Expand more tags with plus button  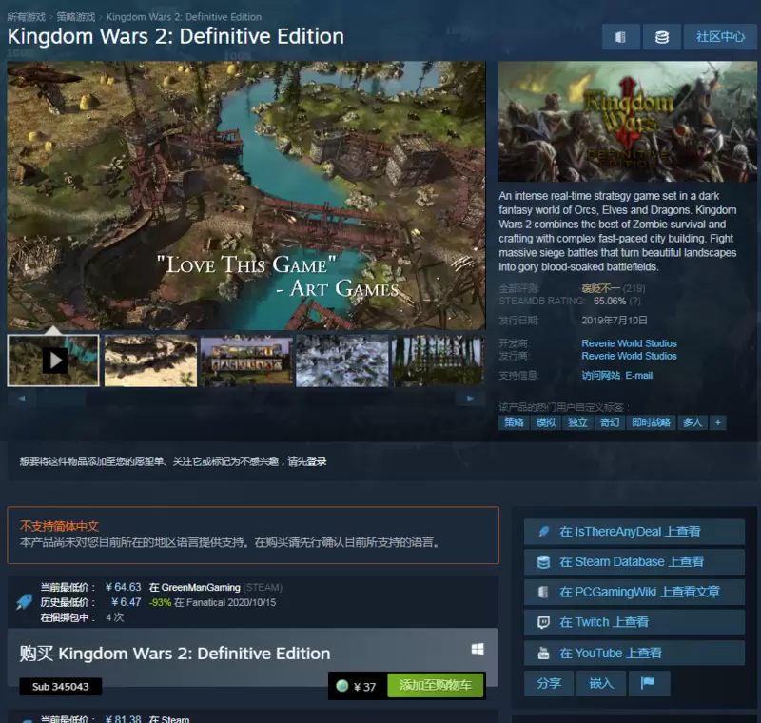point(718,422)
